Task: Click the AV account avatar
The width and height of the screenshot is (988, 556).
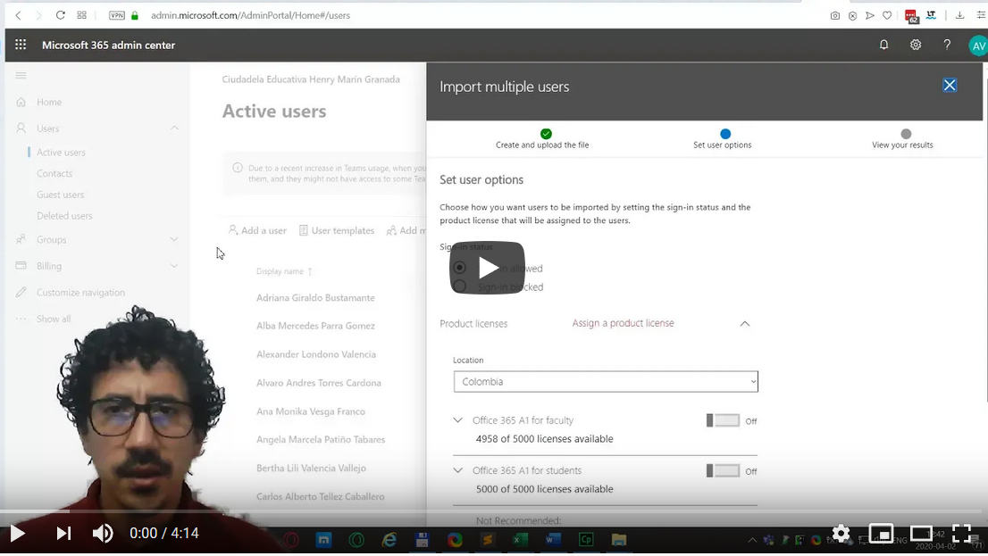Action: point(976,45)
